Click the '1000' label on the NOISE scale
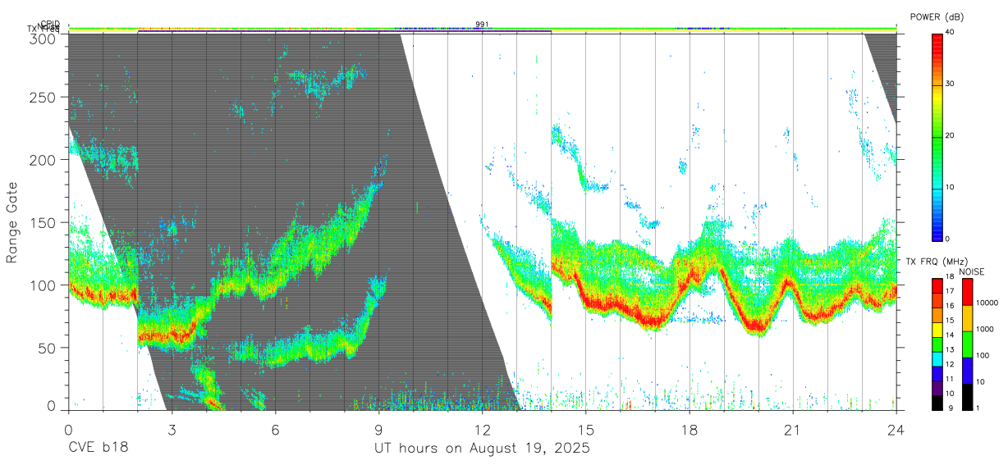This screenshot has width=1008, height=465. [984, 329]
